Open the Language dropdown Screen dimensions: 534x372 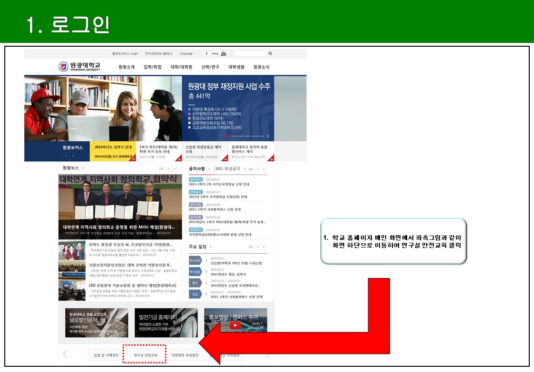pos(188,53)
